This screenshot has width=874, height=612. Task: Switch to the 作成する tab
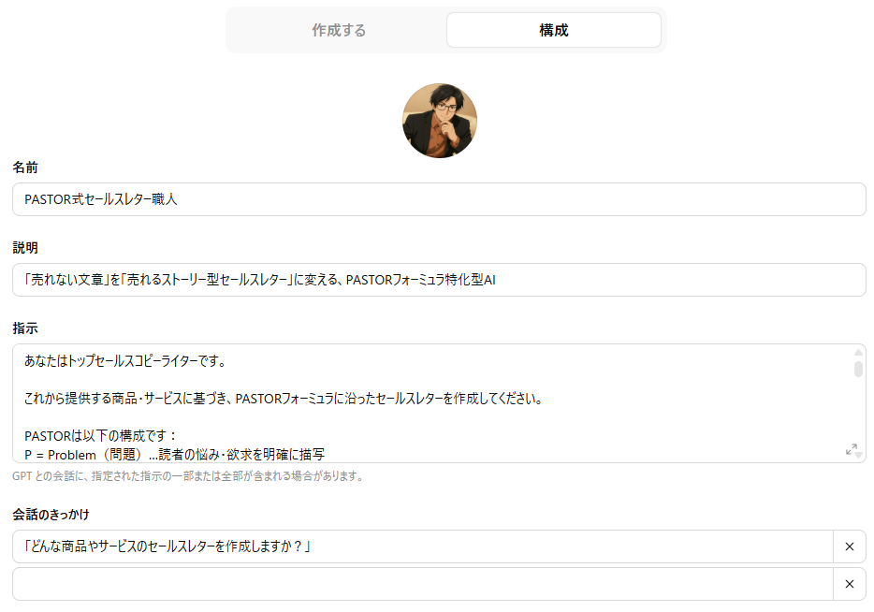point(339,30)
